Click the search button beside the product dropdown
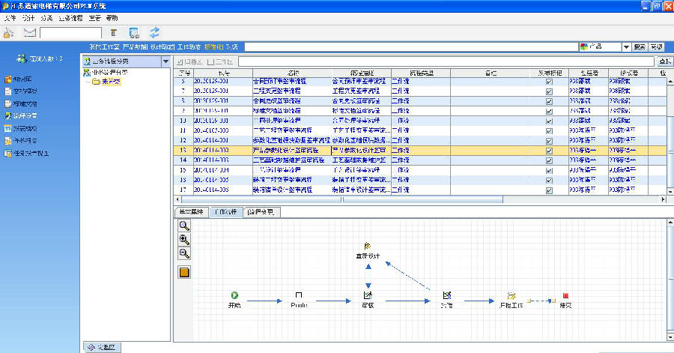This screenshot has width=674, height=353. (x=640, y=47)
